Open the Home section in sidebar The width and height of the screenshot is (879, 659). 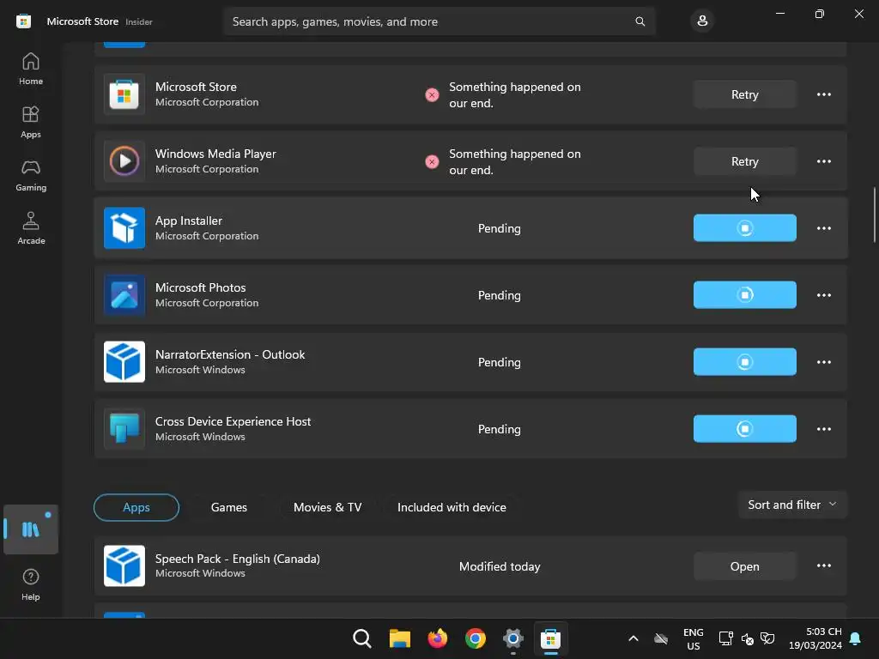pyautogui.click(x=31, y=69)
